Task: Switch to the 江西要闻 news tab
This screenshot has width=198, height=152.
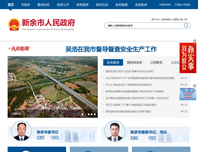Action: pos(156,63)
